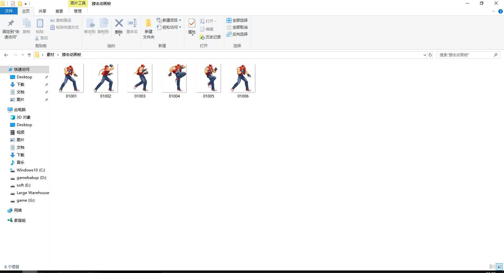Open the Help question mark icon
The height and width of the screenshot is (273, 504).
pos(500,11)
